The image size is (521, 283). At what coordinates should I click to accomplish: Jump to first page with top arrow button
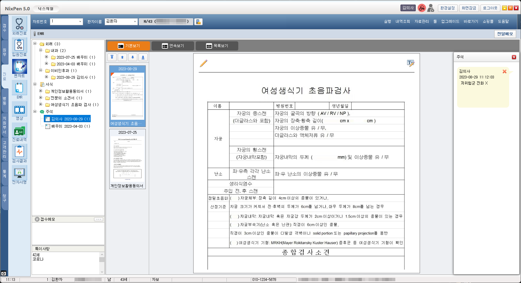tap(112, 57)
